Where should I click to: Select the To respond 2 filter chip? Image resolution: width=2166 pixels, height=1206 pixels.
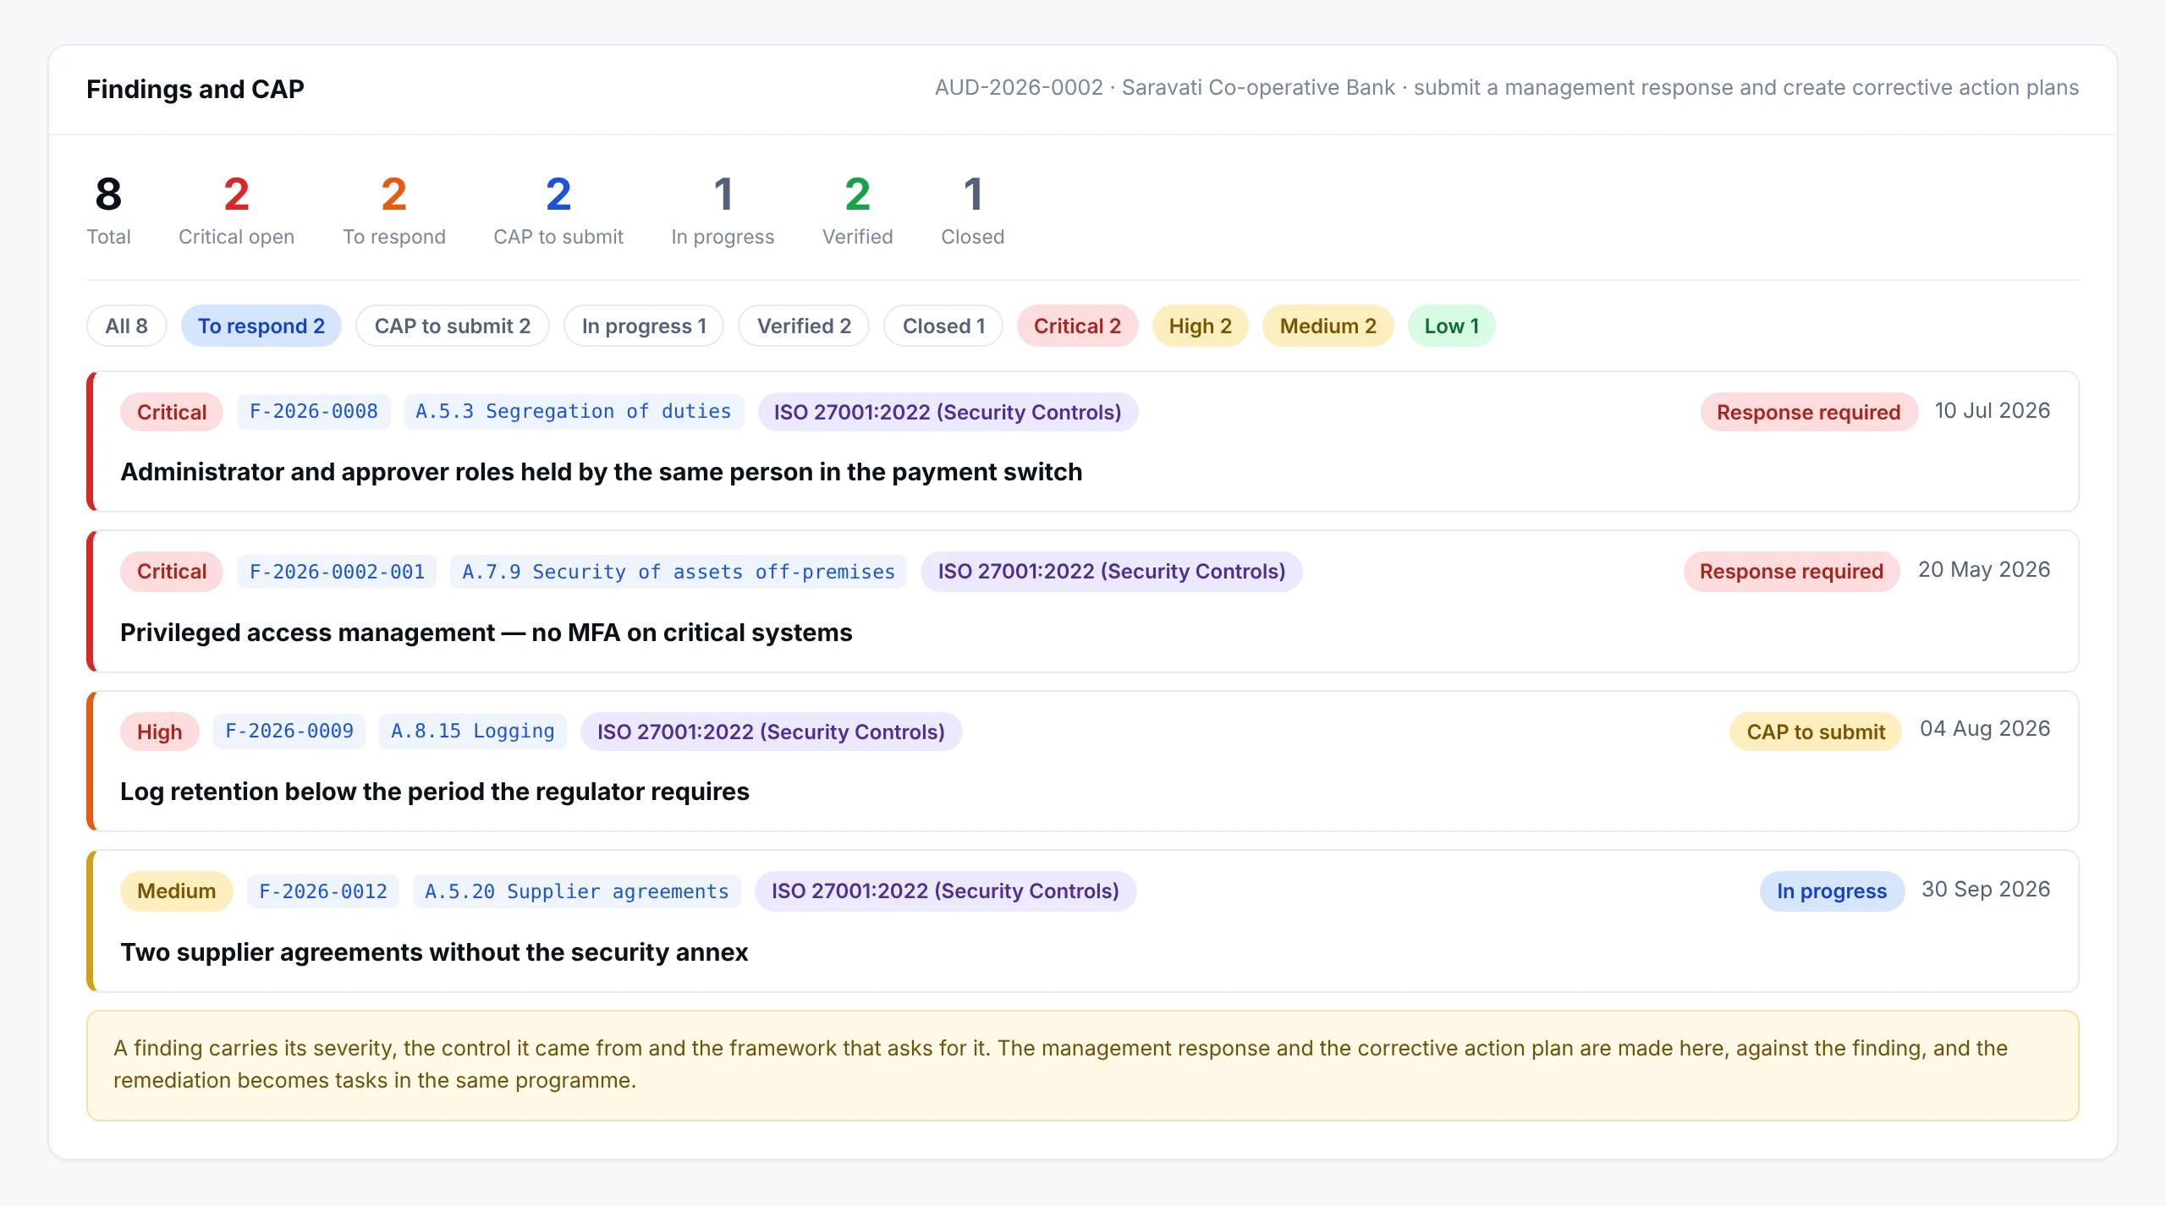[261, 326]
